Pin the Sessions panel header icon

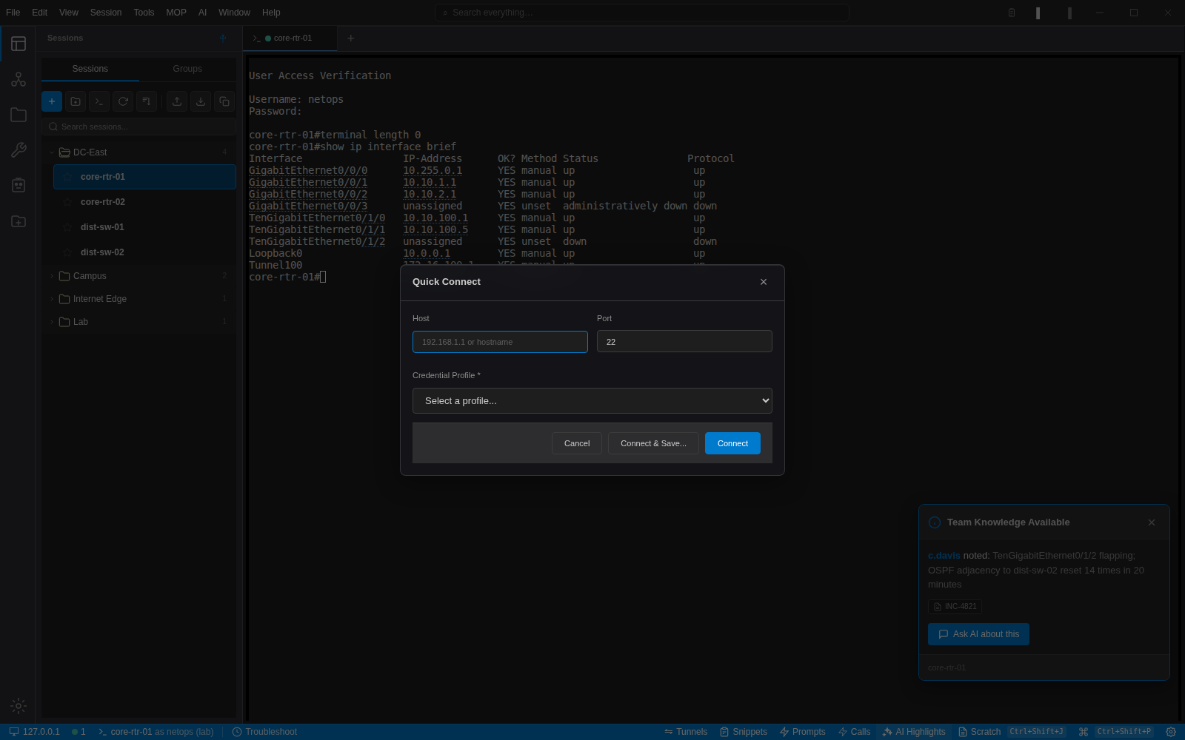pos(223,38)
